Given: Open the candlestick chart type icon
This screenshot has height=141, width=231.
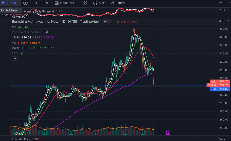Looking at the screenshot, I should click(x=46, y=3).
